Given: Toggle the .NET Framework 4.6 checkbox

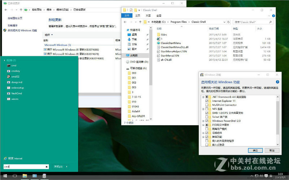Looking at the screenshot, I should click(207, 97).
